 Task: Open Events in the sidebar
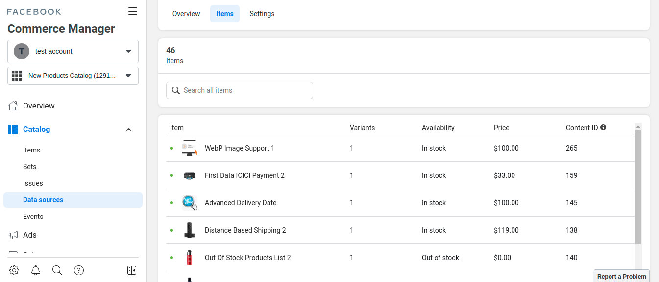[33, 217]
